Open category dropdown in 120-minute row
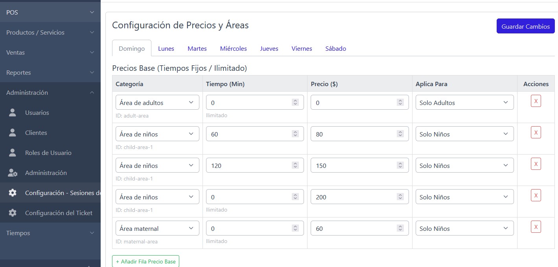This screenshot has height=267, width=558. pos(157,165)
